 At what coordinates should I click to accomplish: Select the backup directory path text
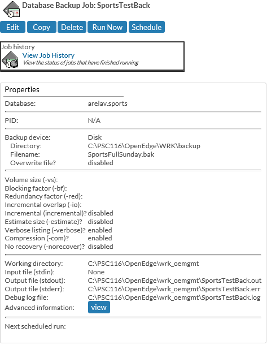pos(144,146)
